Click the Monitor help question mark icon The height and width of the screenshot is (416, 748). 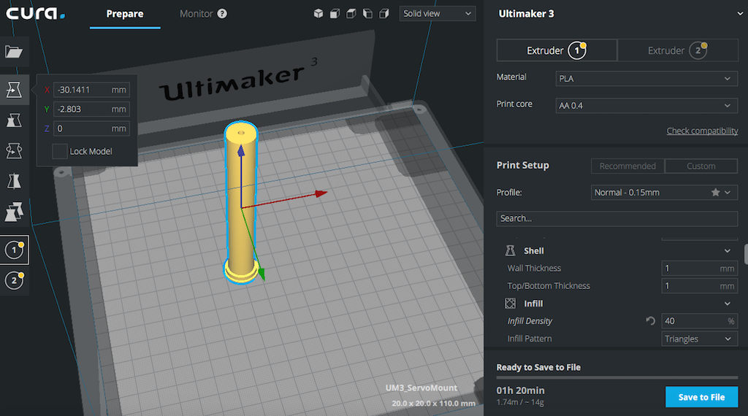pos(222,14)
